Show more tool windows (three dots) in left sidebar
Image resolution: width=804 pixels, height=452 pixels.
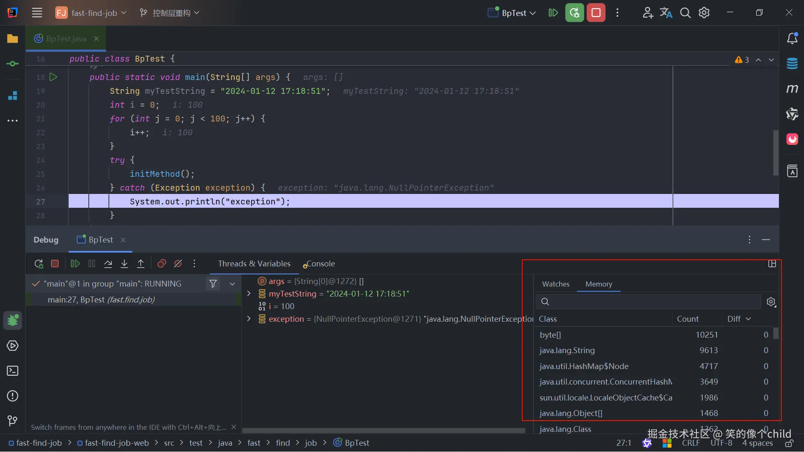click(x=13, y=121)
